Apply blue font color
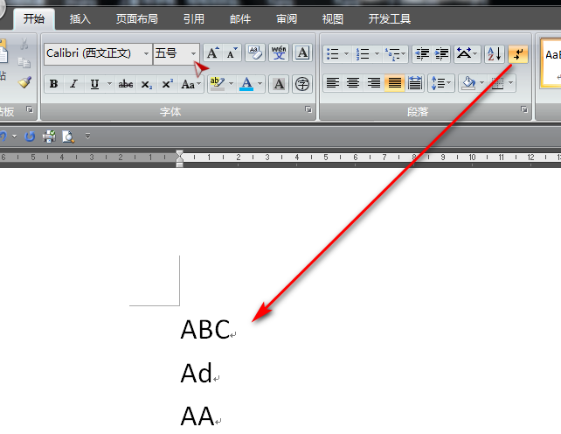 point(246,84)
